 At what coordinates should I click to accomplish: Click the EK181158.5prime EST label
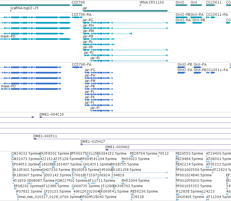[126, 170]
